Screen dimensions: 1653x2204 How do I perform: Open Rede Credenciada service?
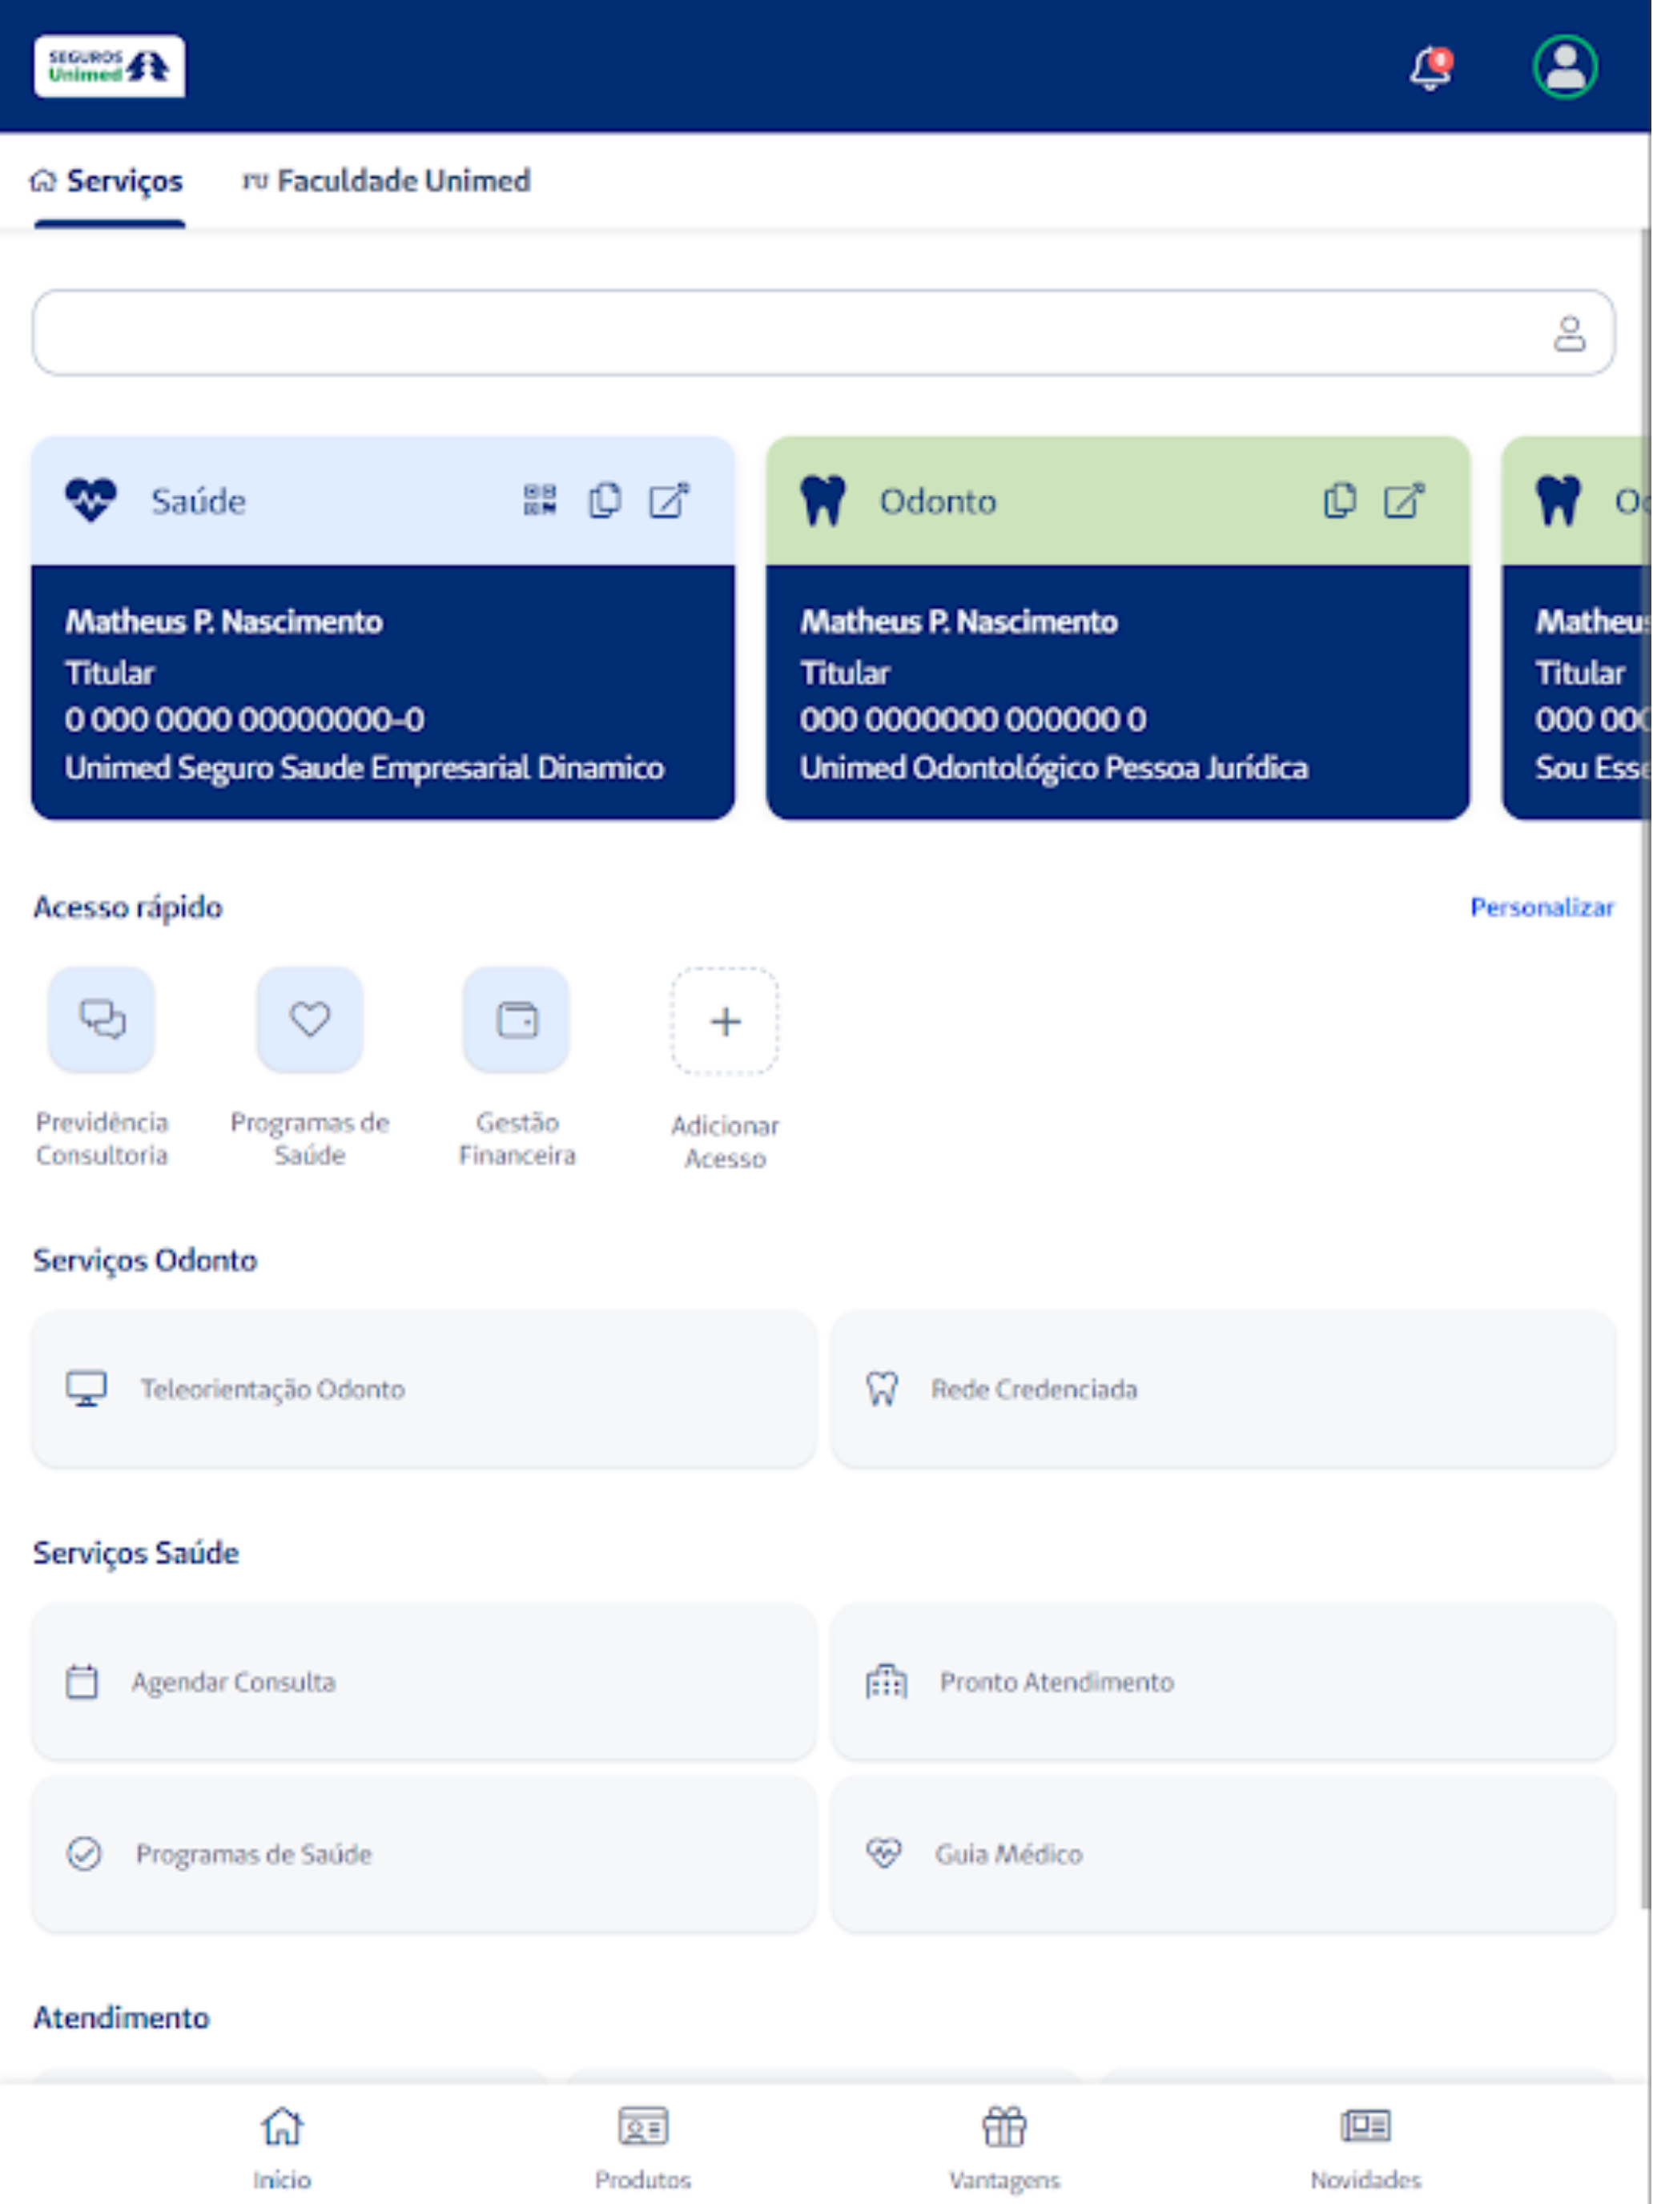click(1224, 1389)
